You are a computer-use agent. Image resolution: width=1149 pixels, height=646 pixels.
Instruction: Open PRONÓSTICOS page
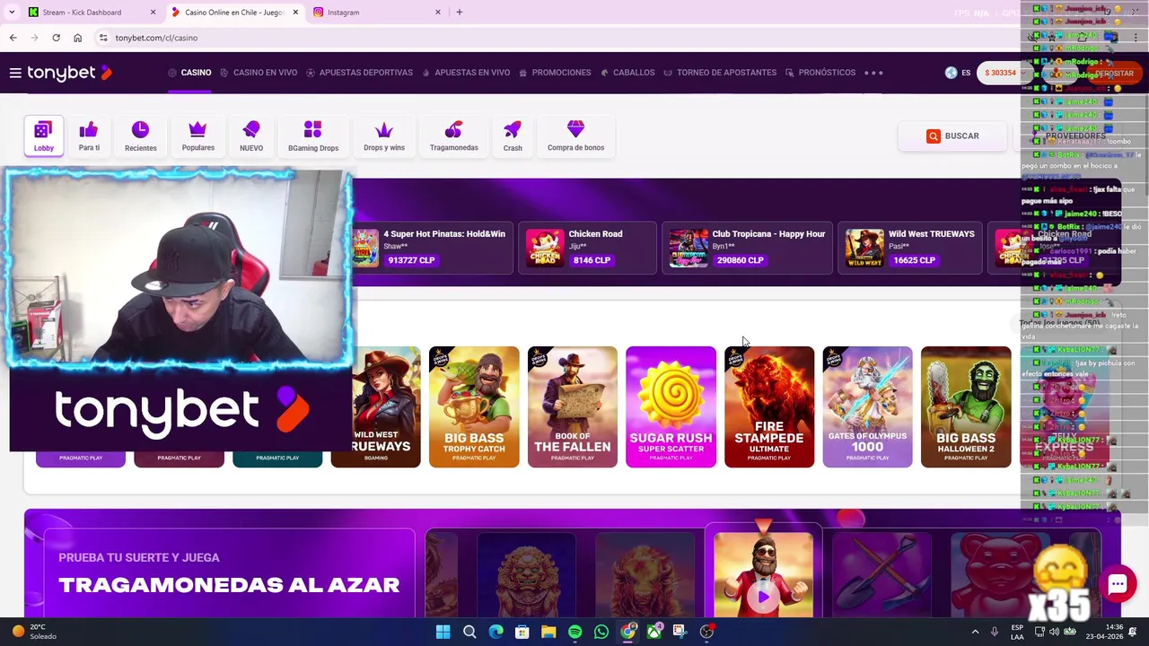[x=820, y=73]
